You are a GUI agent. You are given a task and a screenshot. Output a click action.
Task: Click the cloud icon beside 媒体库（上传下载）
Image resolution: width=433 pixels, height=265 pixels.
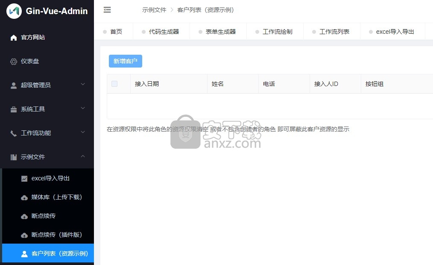pyautogui.click(x=24, y=197)
